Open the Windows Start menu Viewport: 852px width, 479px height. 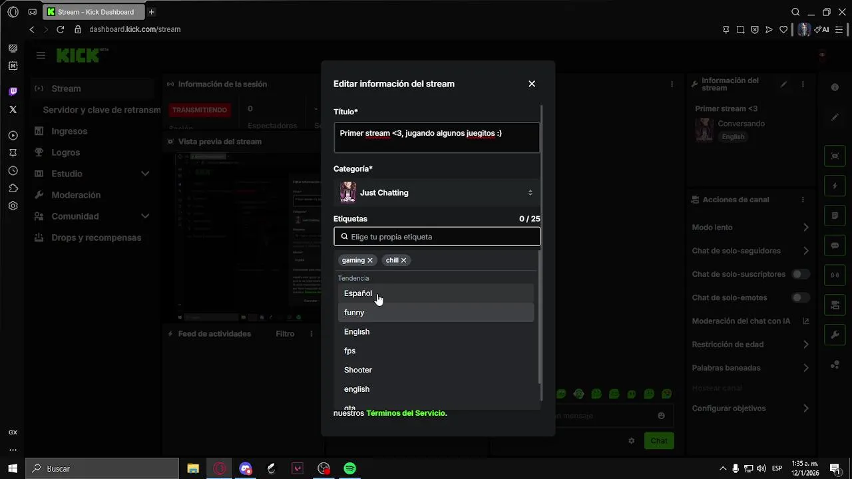[x=13, y=468]
